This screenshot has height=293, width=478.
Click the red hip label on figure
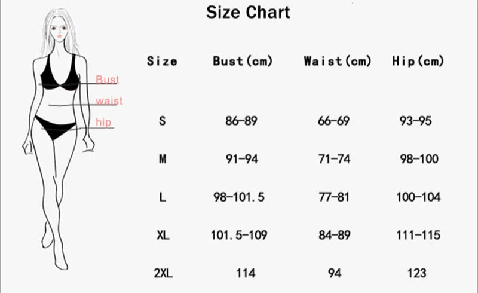click(x=104, y=123)
